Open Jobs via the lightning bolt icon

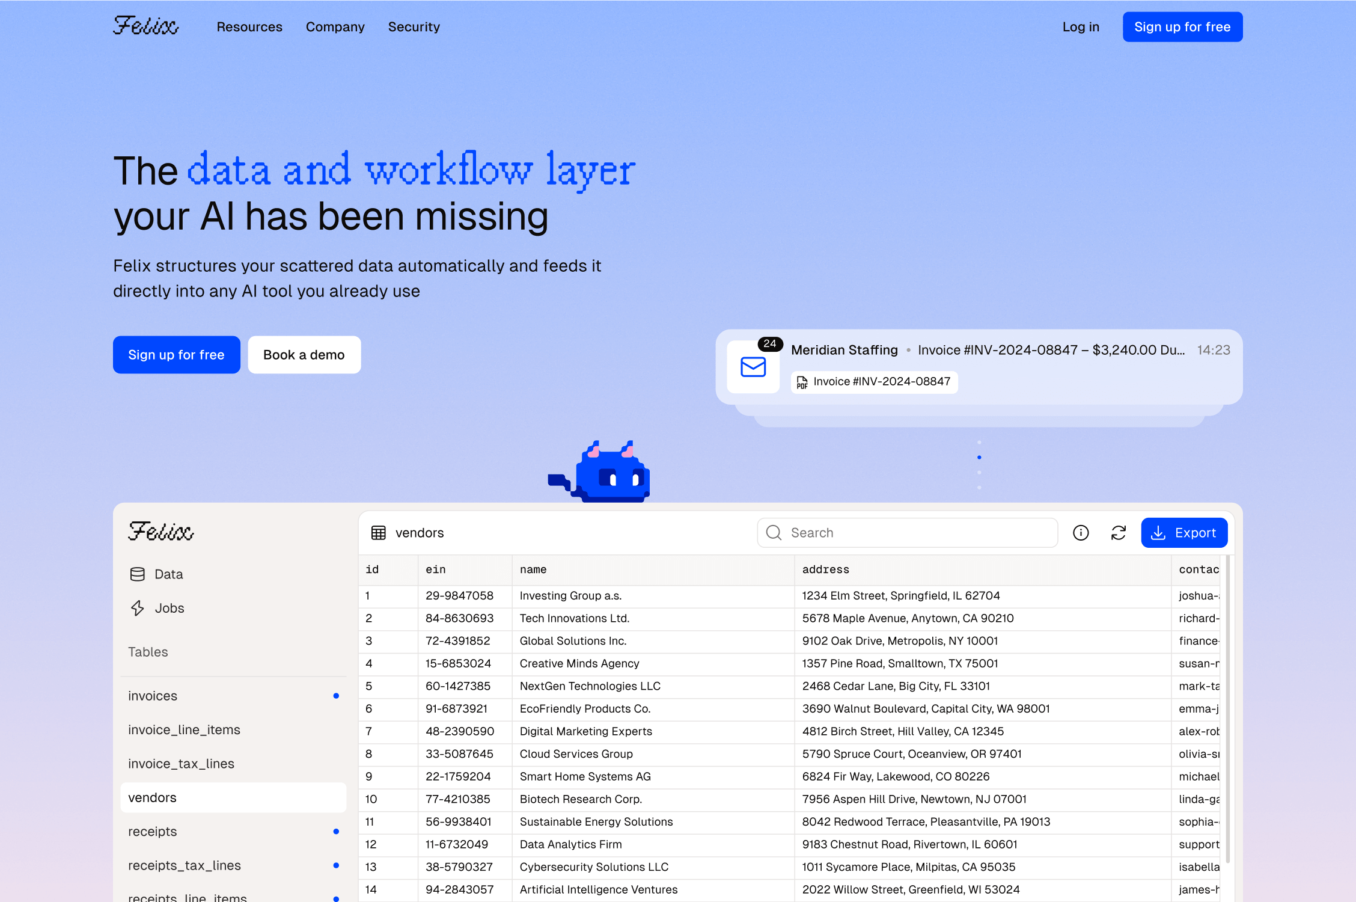(138, 608)
